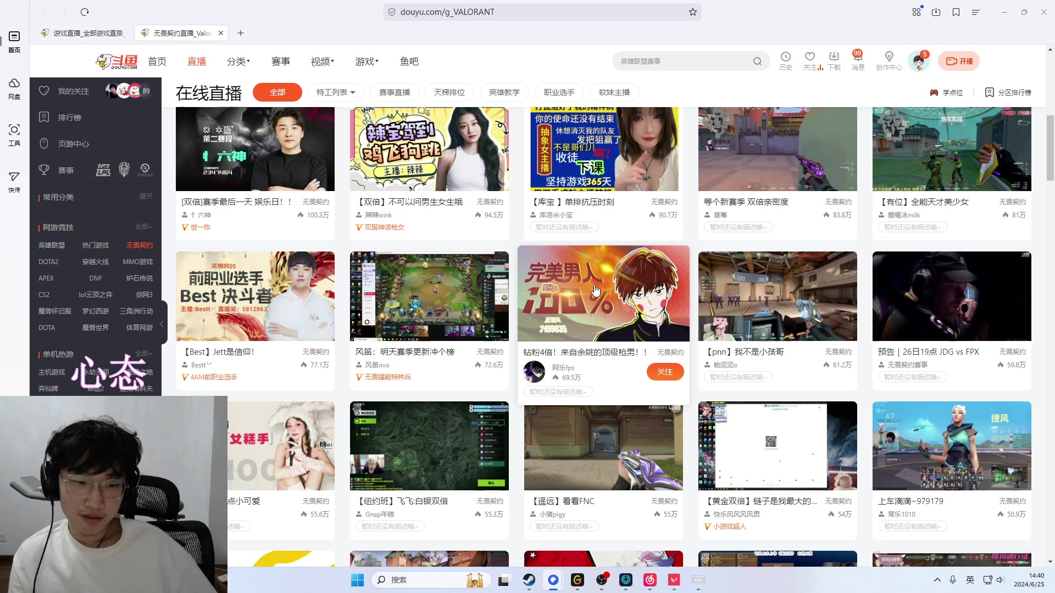Click the Douyu logo
Viewport: 1055px width, 593px height.
[x=117, y=61]
